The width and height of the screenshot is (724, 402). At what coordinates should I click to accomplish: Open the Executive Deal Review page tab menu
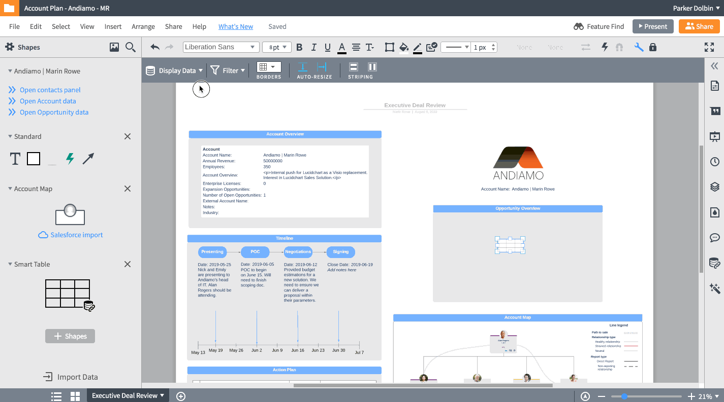(162, 395)
